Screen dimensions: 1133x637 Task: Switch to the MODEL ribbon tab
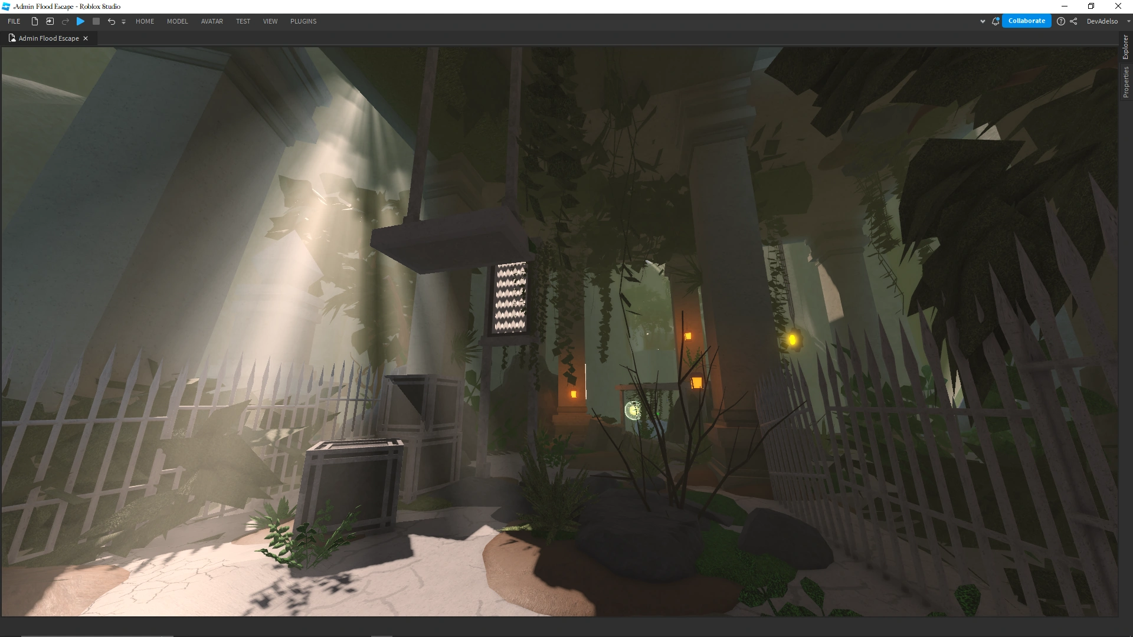click(177, 21)
